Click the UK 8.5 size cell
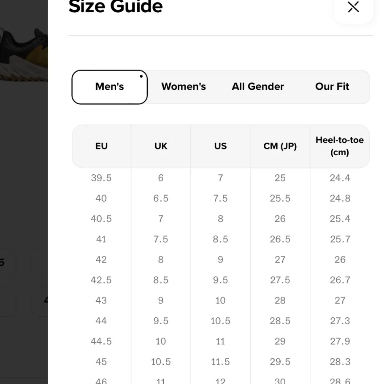 tap(161, 280)
